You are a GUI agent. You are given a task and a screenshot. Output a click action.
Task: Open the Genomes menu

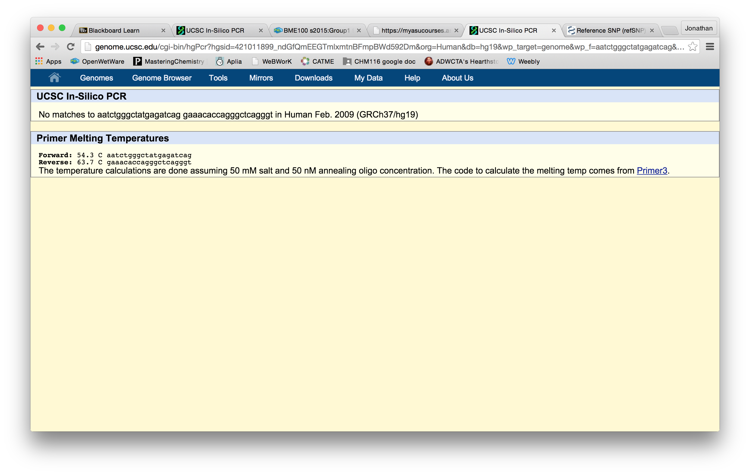pos(96,78)
